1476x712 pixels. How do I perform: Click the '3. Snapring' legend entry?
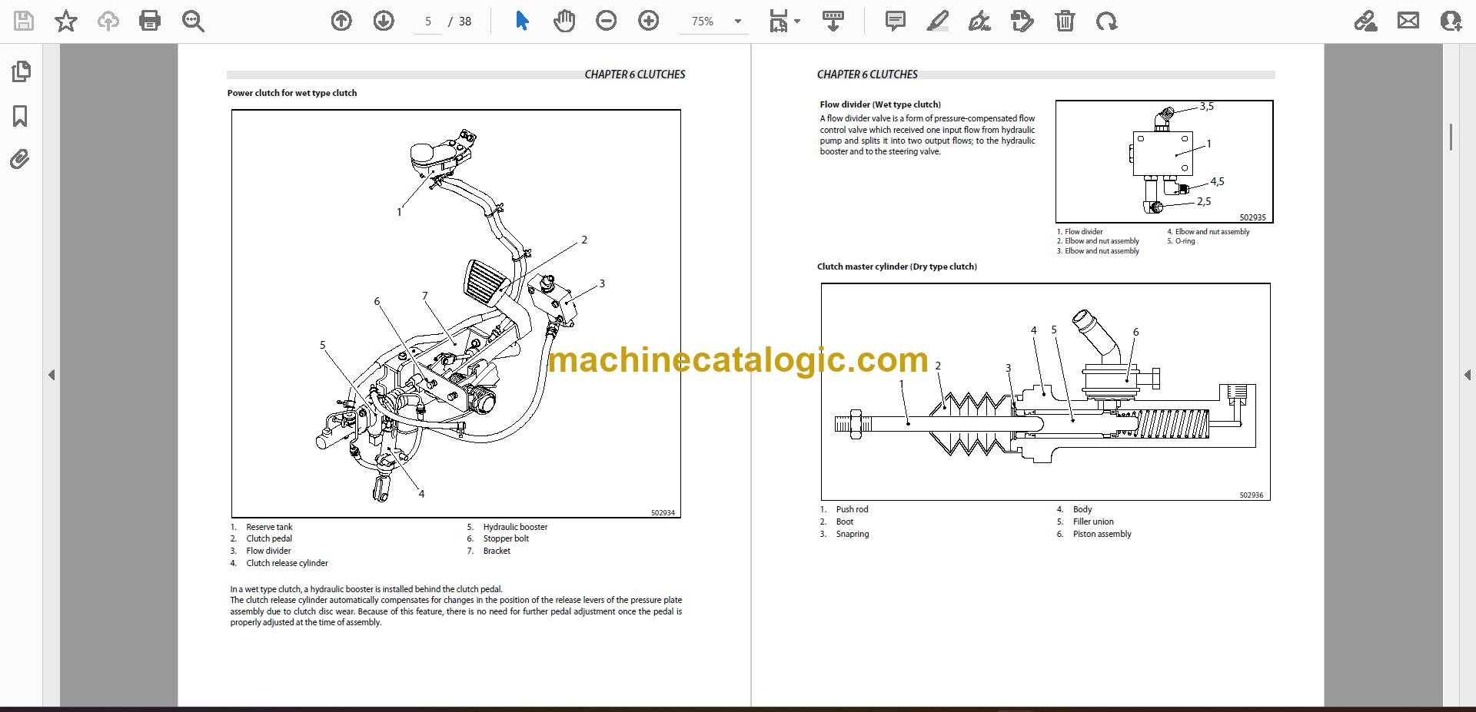click(x=845, y=534)
